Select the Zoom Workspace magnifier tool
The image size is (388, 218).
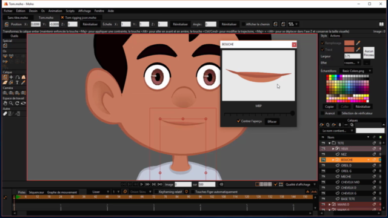[11, 104]
